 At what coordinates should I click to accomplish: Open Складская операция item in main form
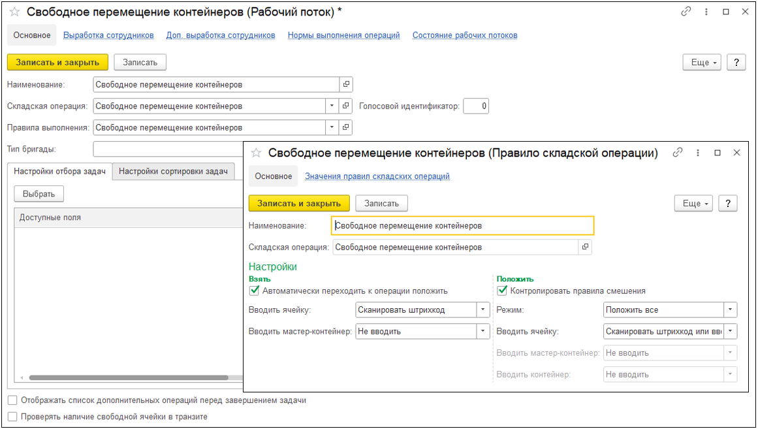click(345, 106)
